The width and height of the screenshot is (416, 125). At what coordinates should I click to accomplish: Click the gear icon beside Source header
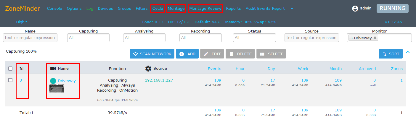point(148,69)
